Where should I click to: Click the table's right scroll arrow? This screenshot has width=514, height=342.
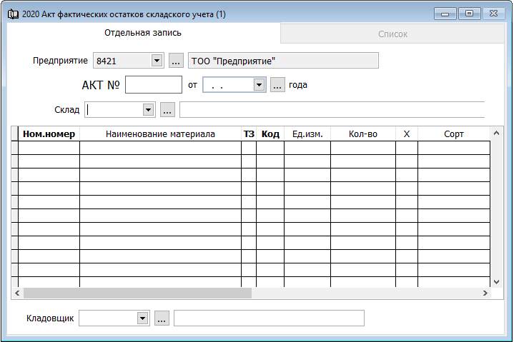coord(485,293)
